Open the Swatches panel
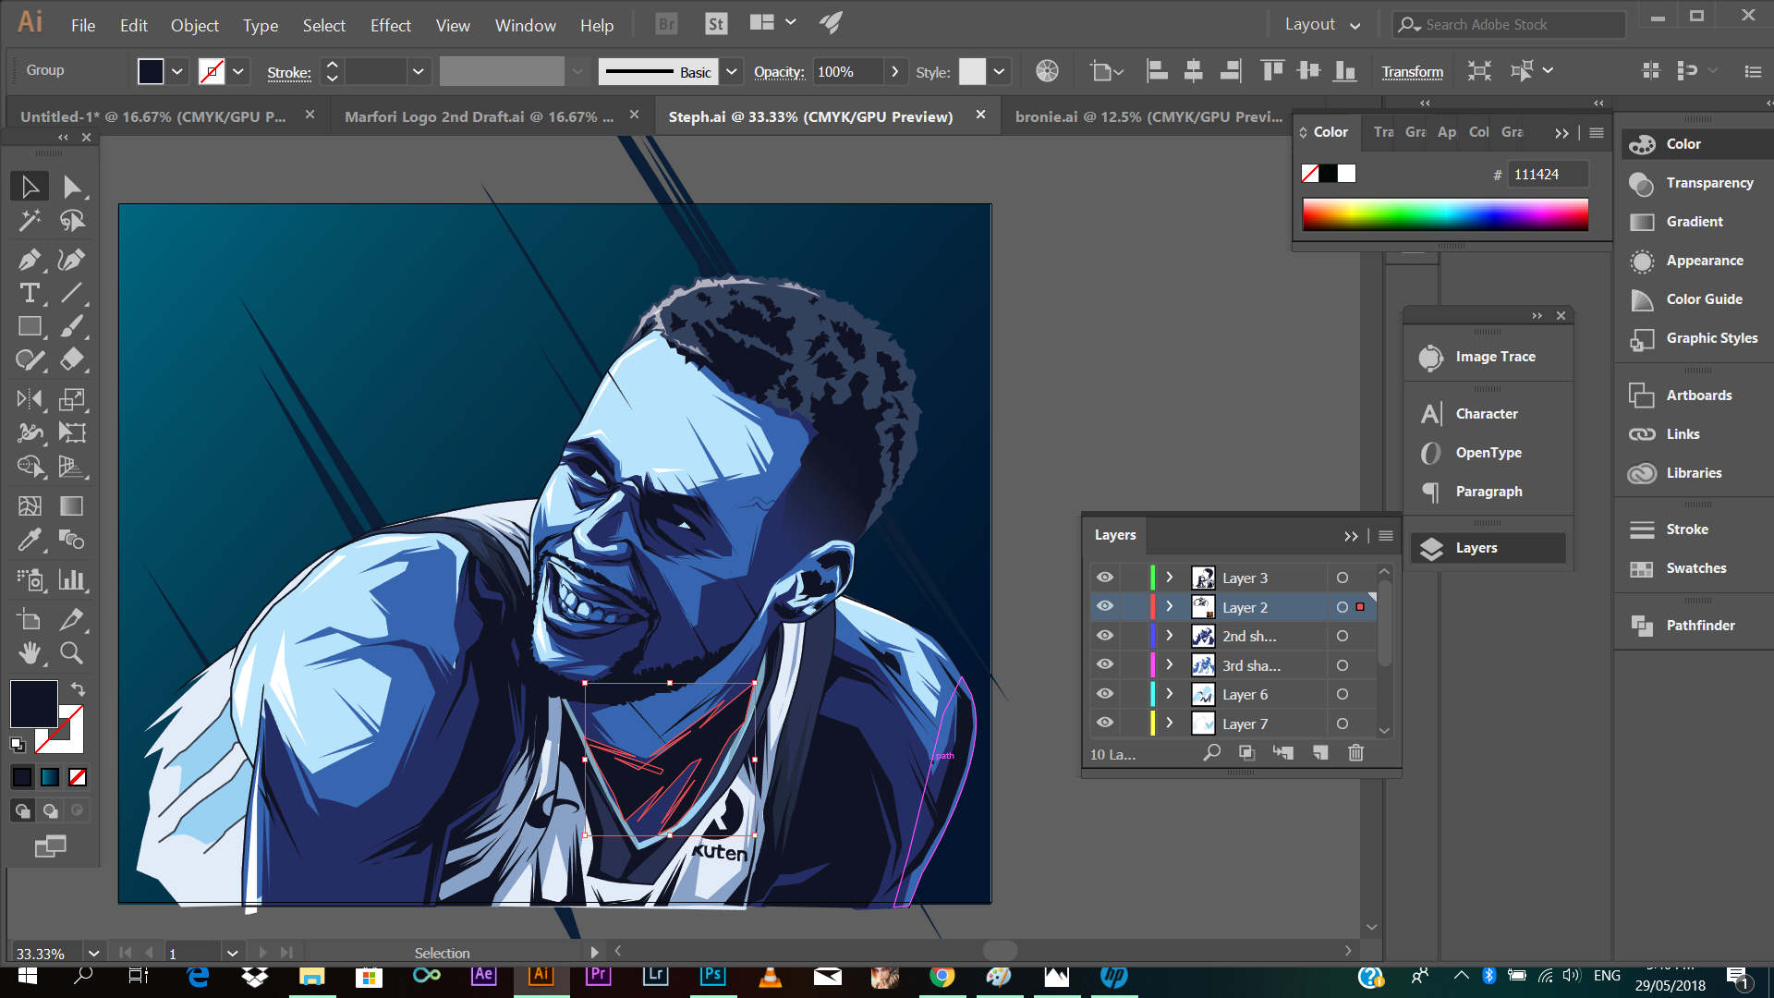Image resolution: width=1774 pixels, height=998 pixels. pos(1694,568)
